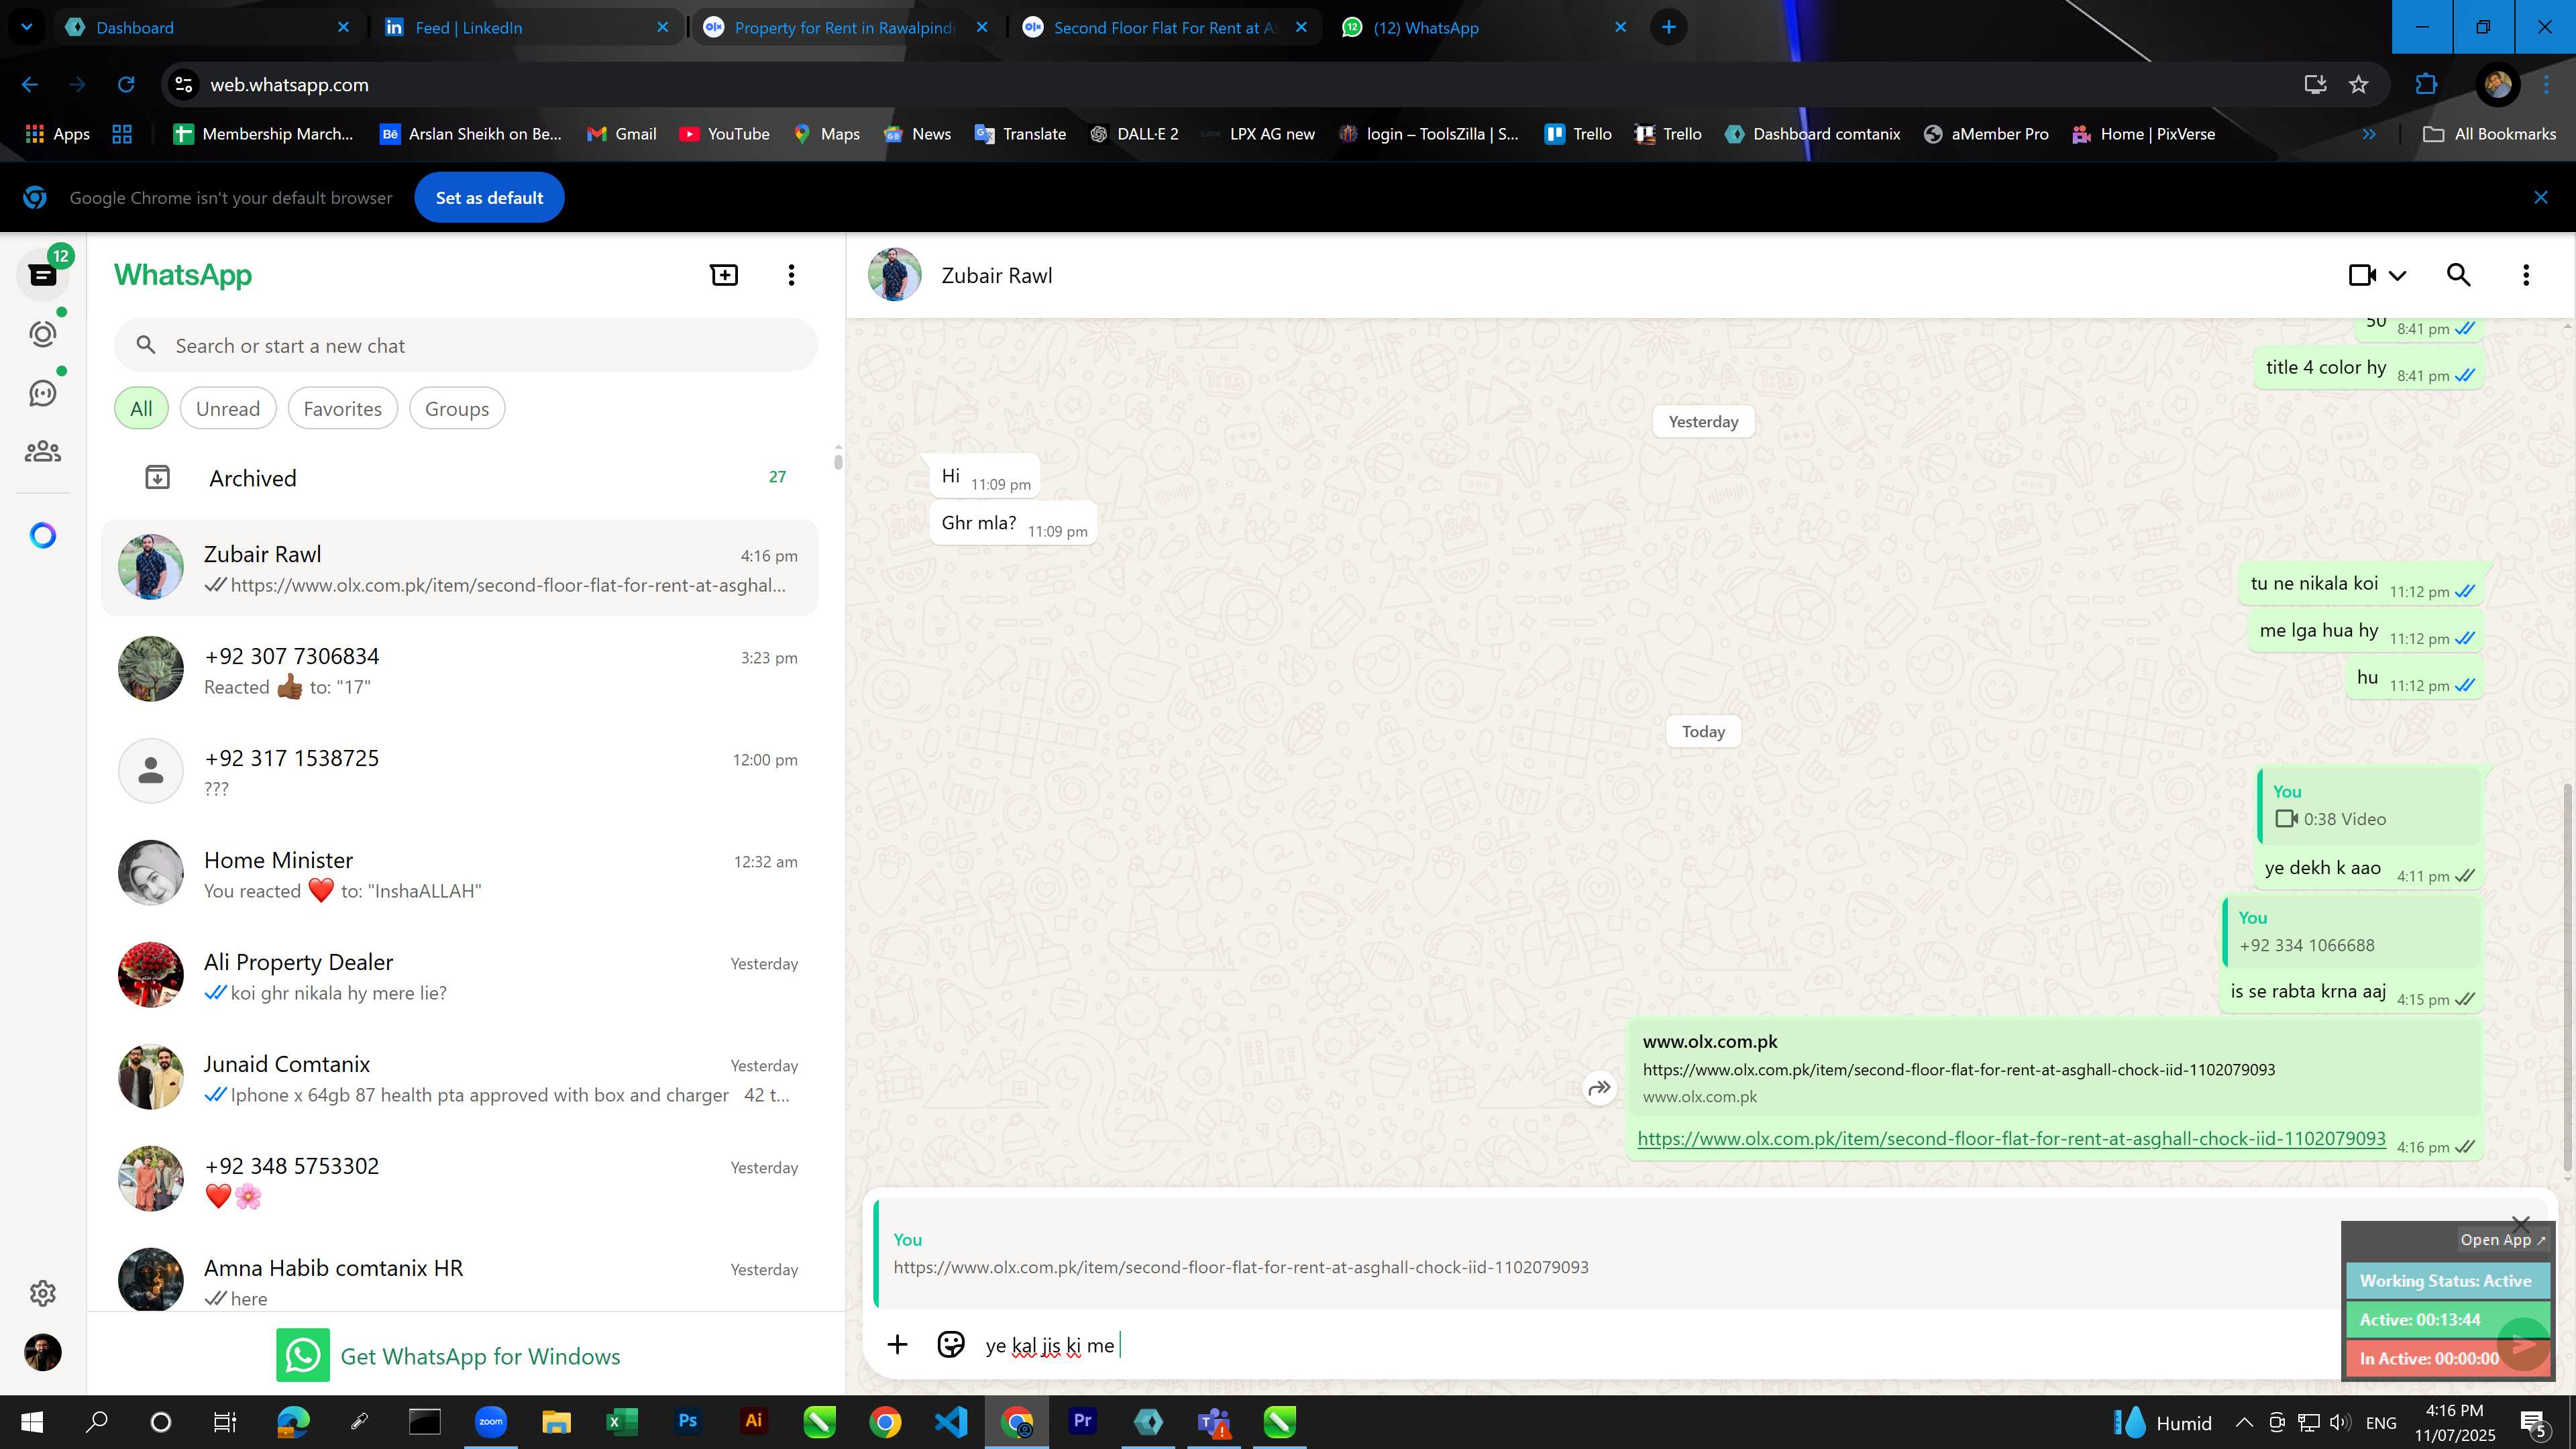Open Photoshop from the taskbar

[687, 1421]
